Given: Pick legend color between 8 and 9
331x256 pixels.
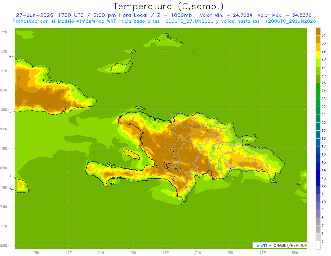Looking at the screenshot, I should coord(318,214).
